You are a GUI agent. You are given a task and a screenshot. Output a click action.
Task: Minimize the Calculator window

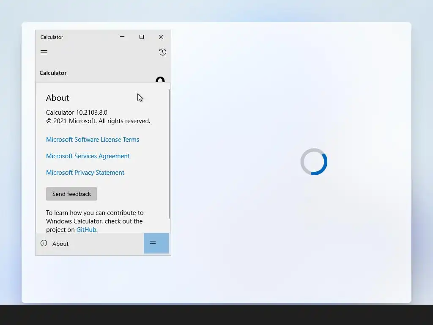coord(122,37)
